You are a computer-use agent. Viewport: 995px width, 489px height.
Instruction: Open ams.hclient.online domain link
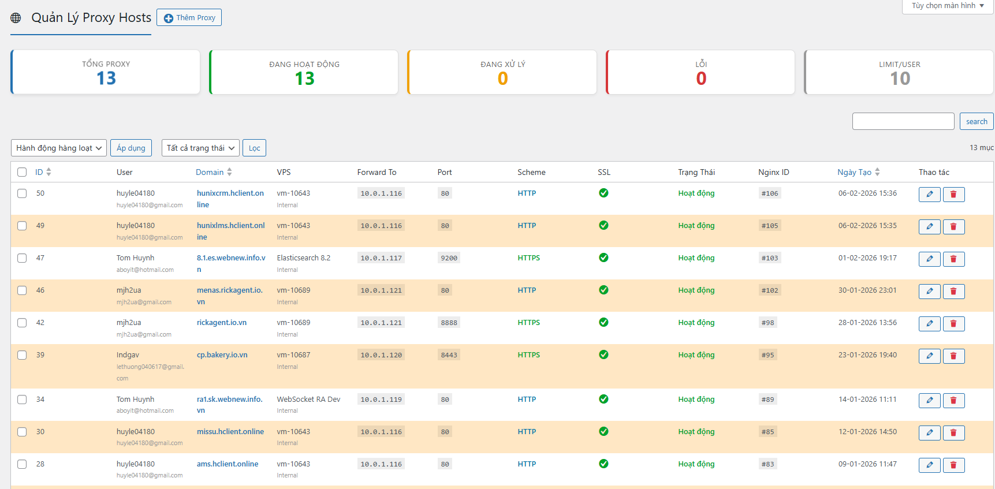[228, 464]
